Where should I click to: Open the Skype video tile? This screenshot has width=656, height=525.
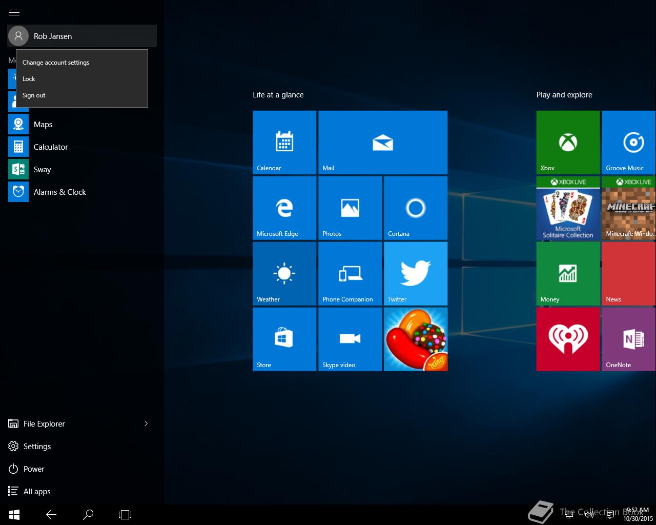[x=350, y=339]
